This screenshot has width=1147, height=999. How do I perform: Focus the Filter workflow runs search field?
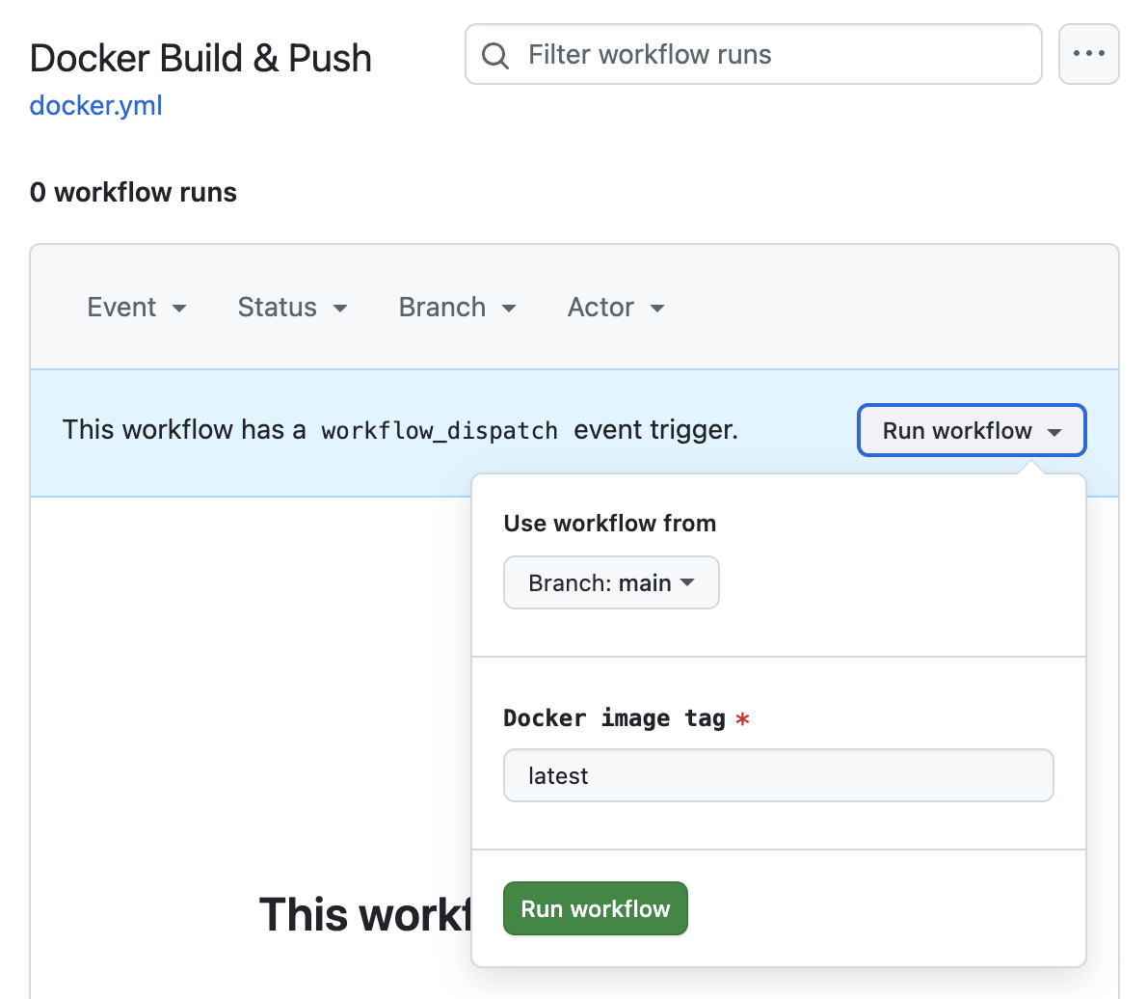771,55
